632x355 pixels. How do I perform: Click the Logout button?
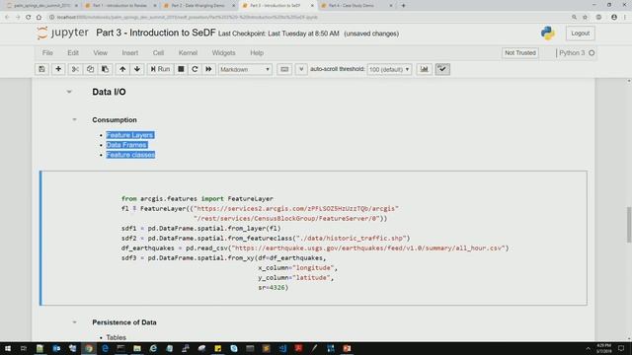[580, 34]
